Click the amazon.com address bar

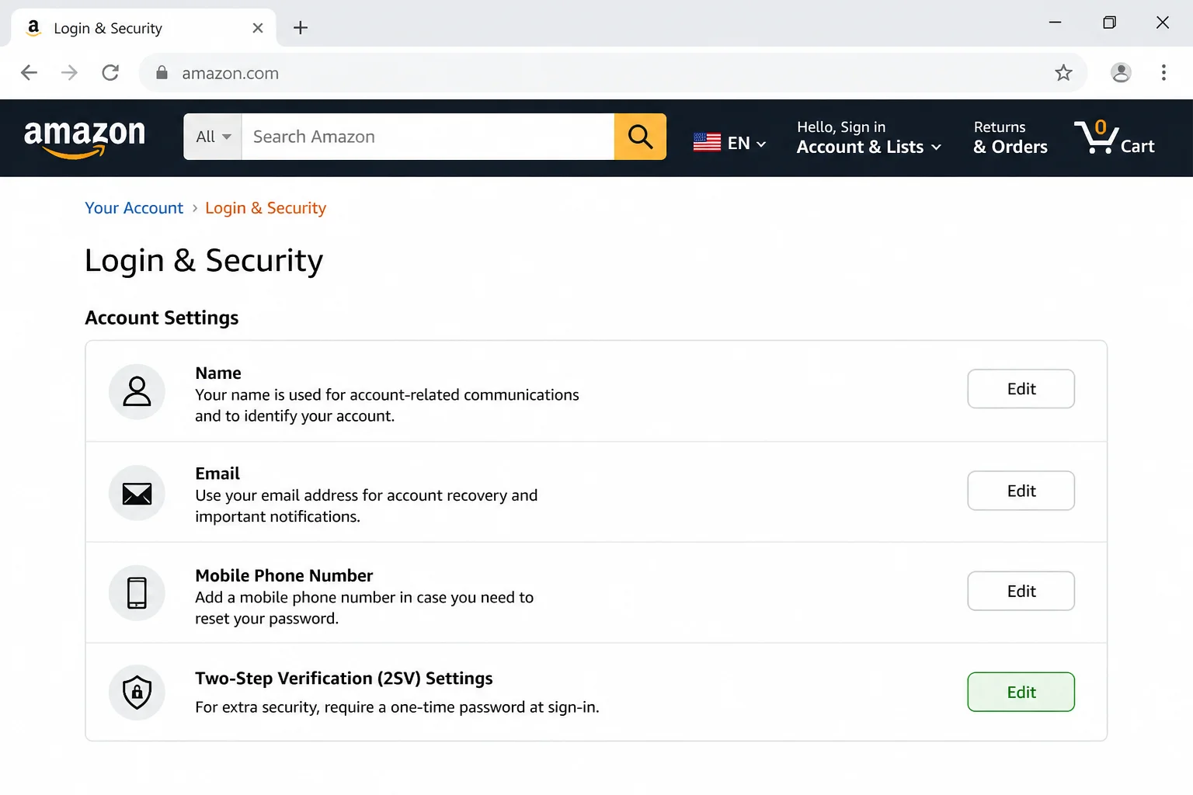pyautogui.click(x=613, y=73)
